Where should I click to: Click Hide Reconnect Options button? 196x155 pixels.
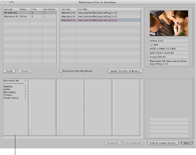click(x=163, y=143)
